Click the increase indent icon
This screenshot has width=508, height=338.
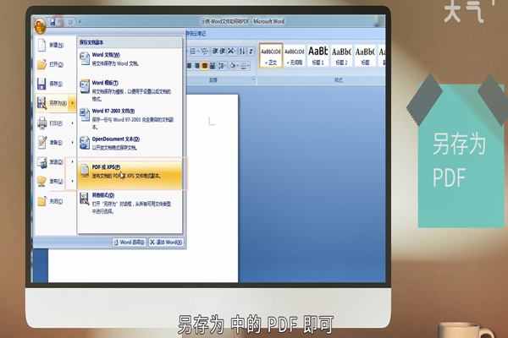[x=223, y=51]
